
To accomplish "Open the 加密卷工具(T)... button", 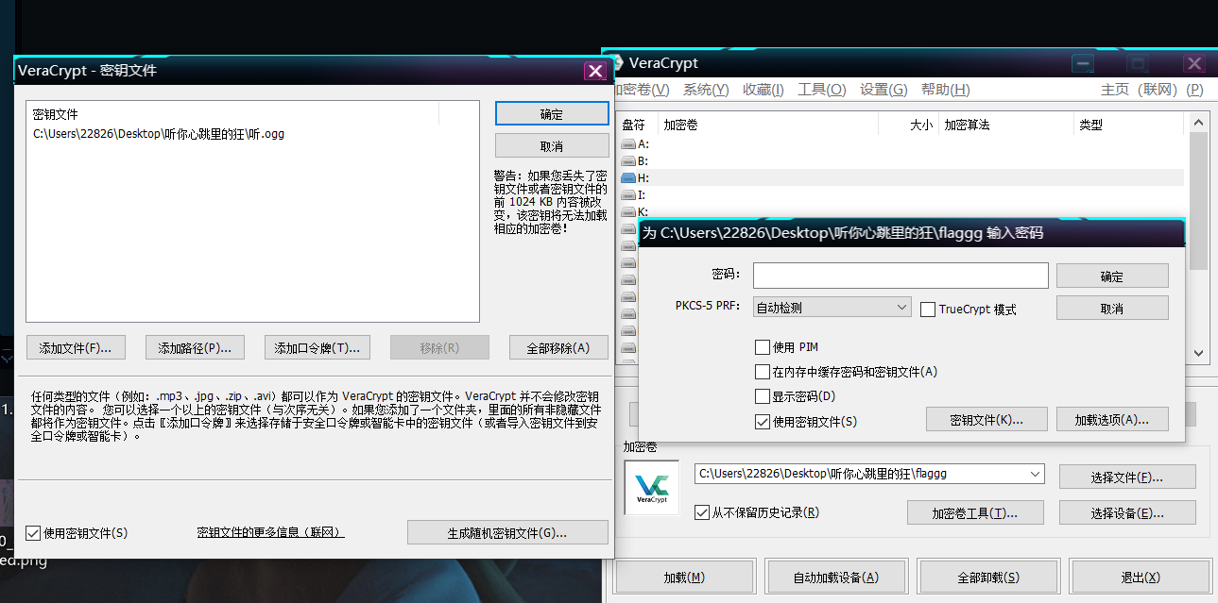I will (x=975, y=513).
